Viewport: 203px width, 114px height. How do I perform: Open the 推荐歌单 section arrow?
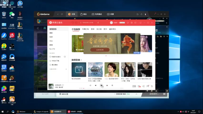81,60
